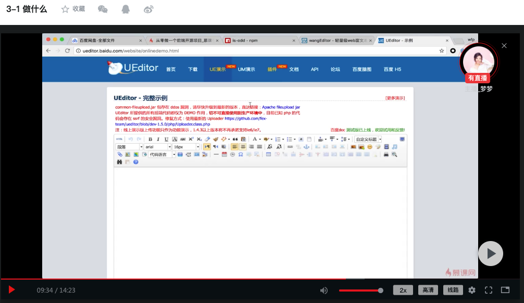Open the 有直播 streamer avatar
Viewport: 524px width, 303px height.
[478, 63]
